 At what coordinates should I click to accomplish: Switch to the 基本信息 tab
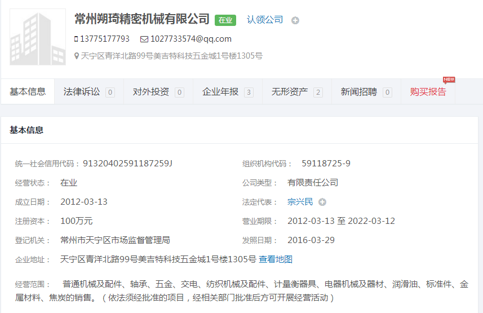tap(28, 92)
